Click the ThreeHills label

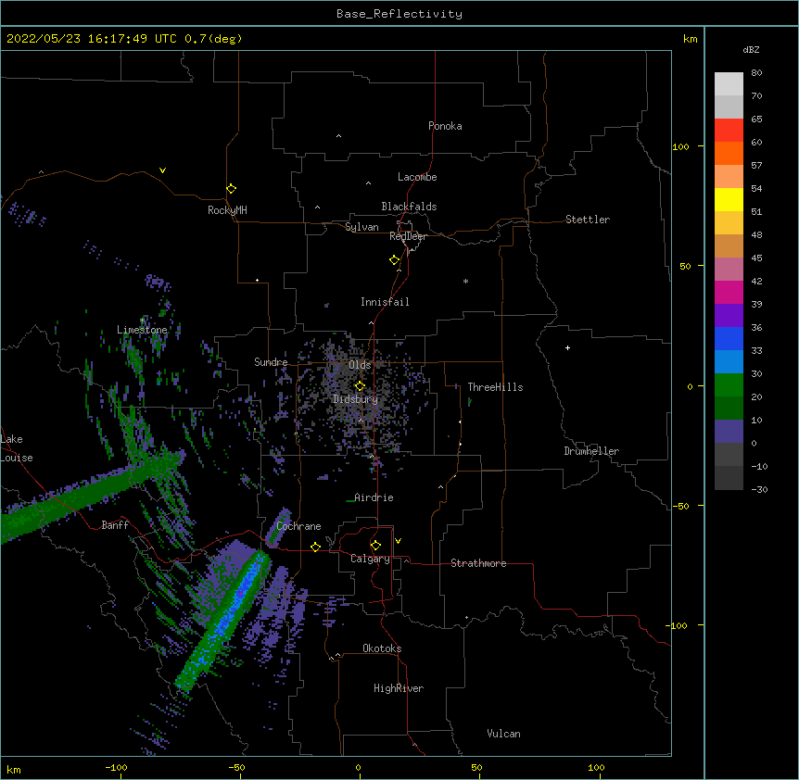point(495,387)
